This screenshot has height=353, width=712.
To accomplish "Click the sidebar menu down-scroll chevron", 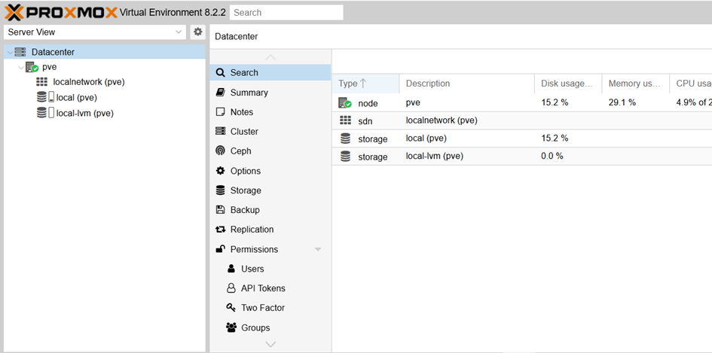I will point(270,345).
